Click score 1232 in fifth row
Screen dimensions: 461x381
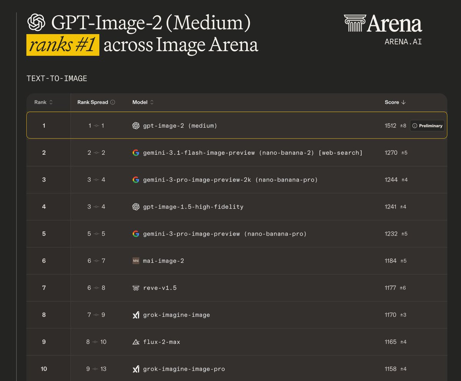pos(391,234)
